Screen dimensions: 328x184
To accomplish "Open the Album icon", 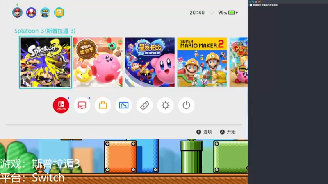I will 124,105.
